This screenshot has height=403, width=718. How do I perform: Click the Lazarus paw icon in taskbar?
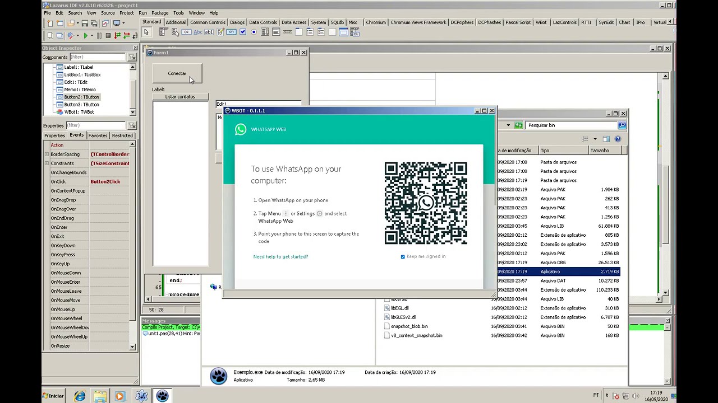pyautogui.click(x=162, y=396)
